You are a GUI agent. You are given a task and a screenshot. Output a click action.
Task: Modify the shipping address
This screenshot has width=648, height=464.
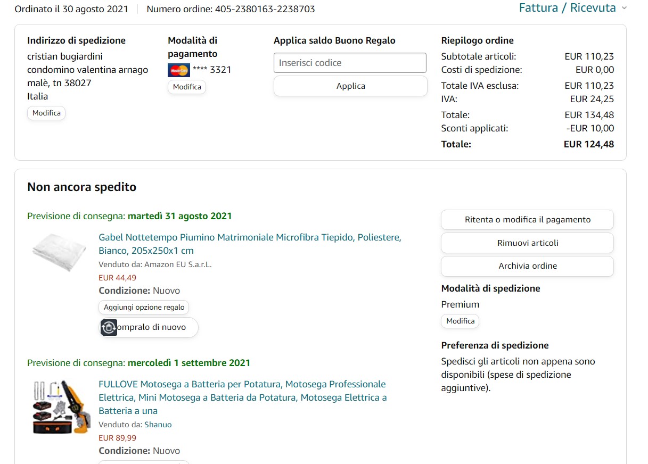click(46, 113)
